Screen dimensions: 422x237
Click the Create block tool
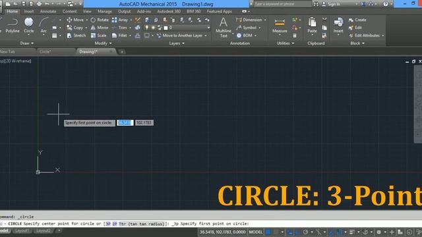[357, 20]
